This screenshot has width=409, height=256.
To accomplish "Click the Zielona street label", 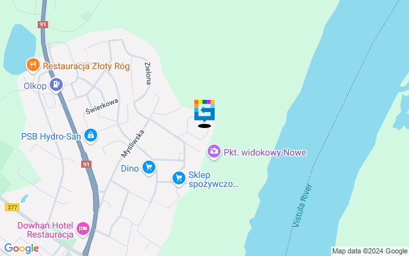I will (148, 74).
